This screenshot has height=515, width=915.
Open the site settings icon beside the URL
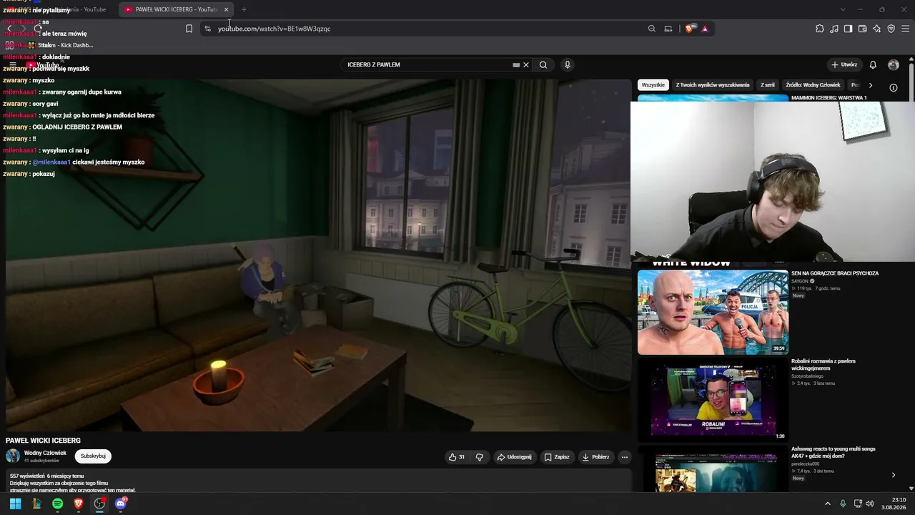coord(207,29)
